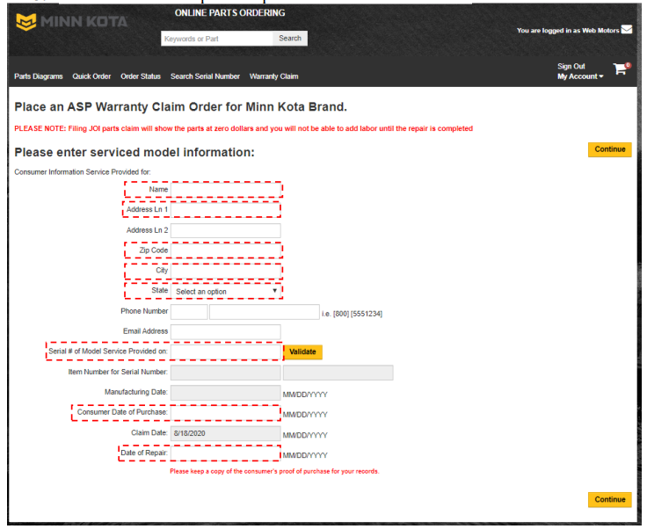Image resolution: width=647 pixels, height=529 pixels.
Task: Click the Zip Code field
Action: pos(226,250)
